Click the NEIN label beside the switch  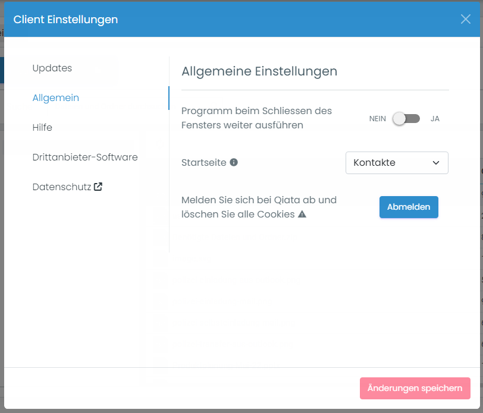pyautogui.click(x=377, y=118)
